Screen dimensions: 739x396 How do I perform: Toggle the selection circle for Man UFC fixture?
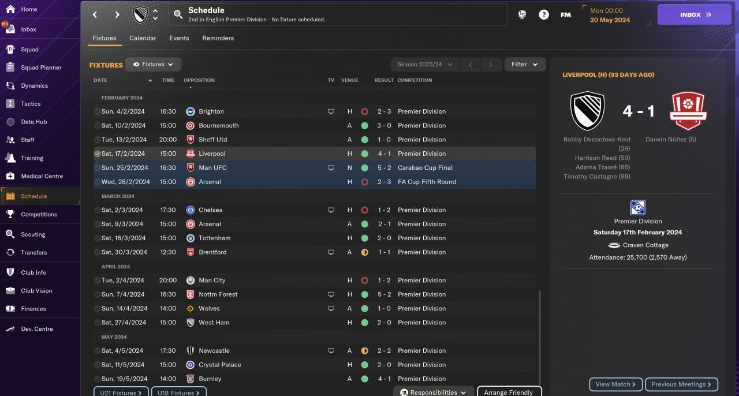click(x=97, y=168)
